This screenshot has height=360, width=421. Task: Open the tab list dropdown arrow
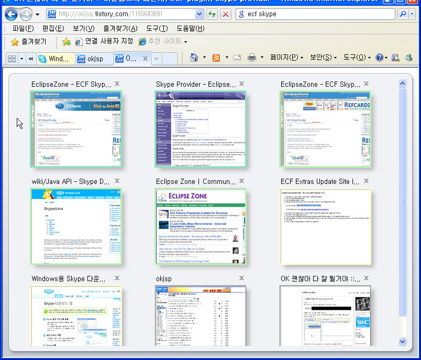[x=22, y=59]
